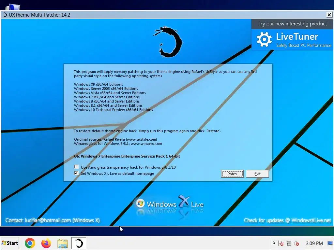Click the Show desktop icon beside the clock
Viewport: 334px width, 250px height.
(x=330, y=243)
